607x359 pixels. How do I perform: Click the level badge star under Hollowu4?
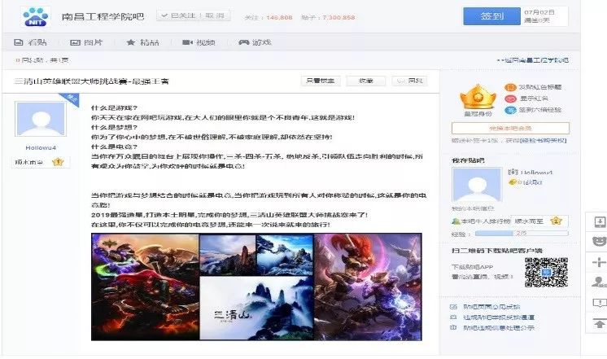(58, 162)
